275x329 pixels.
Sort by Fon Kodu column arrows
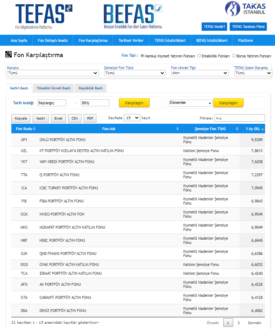34,129
